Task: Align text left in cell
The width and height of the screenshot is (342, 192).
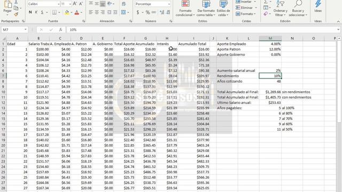Action: [91, 12]
